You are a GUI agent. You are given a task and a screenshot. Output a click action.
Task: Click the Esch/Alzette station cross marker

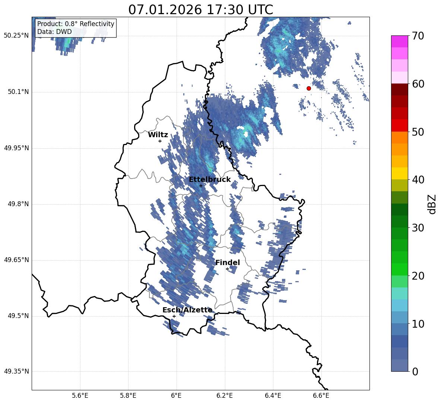pos(174,316)
